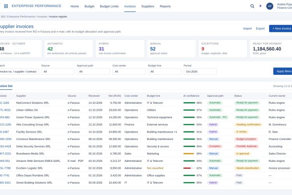The height and width of the screenshot is (195, 292).
Task: Click the AI sparkle assistant icon
Action: [x=260, y=6]
